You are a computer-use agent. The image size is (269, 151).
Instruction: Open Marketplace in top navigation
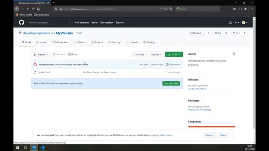(x=107, y=23)
